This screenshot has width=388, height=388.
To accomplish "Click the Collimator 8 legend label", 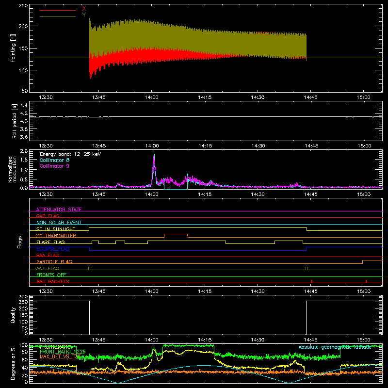I will (x=54, y=160).
